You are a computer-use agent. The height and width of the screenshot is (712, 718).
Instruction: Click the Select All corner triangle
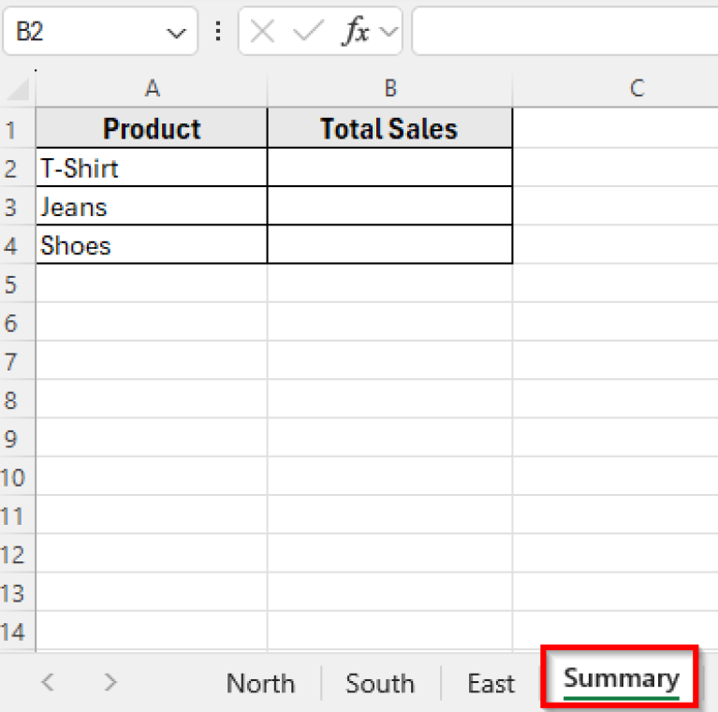click(x=19, y=90)
